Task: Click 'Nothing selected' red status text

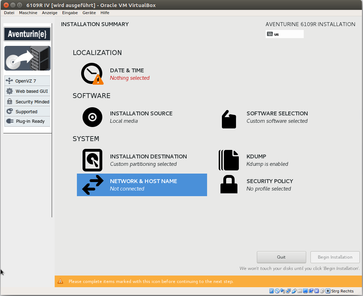Action: (x=130, y=78)
